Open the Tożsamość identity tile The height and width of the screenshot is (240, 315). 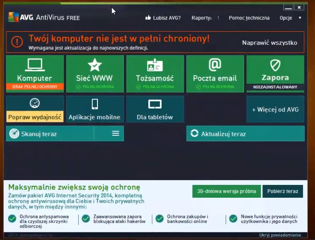pos(155,73)
